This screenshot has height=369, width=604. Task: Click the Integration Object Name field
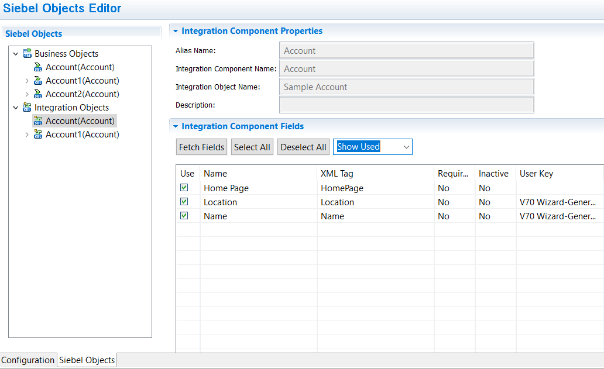point(406,87)
